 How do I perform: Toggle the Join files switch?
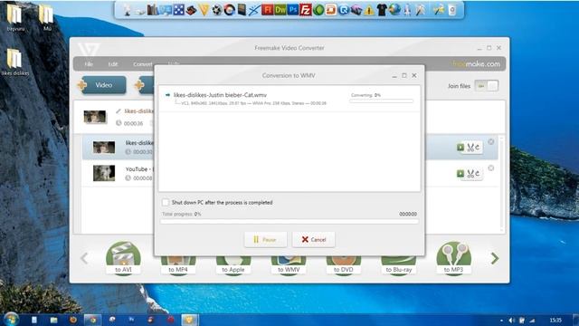coord(487,86)
